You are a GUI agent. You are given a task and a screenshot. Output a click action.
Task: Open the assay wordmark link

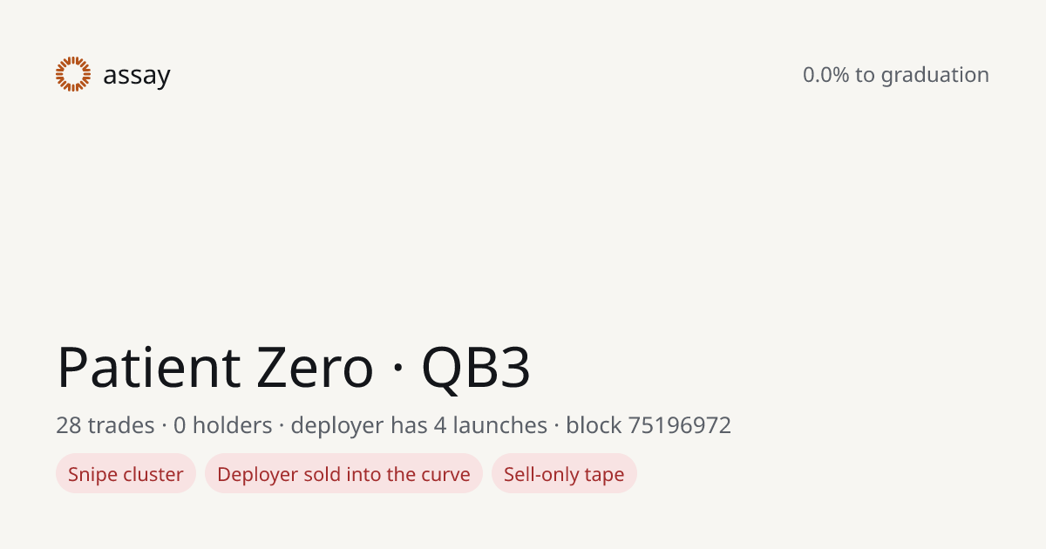(137, 76)
